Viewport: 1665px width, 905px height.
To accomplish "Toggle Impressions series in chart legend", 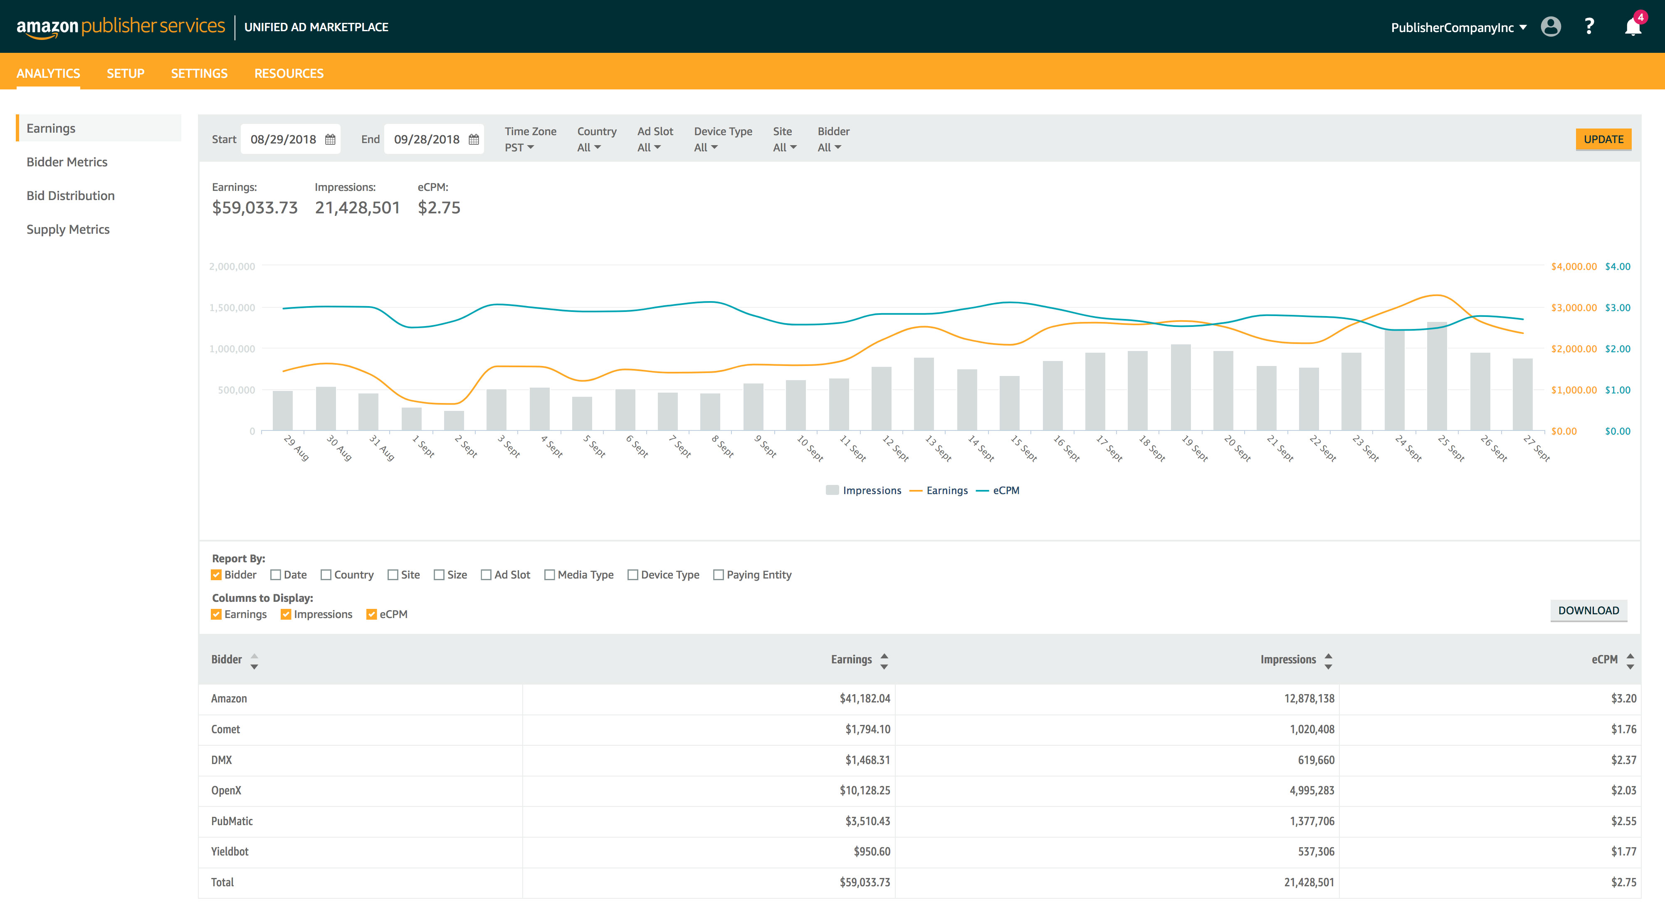I will point(864,491).
